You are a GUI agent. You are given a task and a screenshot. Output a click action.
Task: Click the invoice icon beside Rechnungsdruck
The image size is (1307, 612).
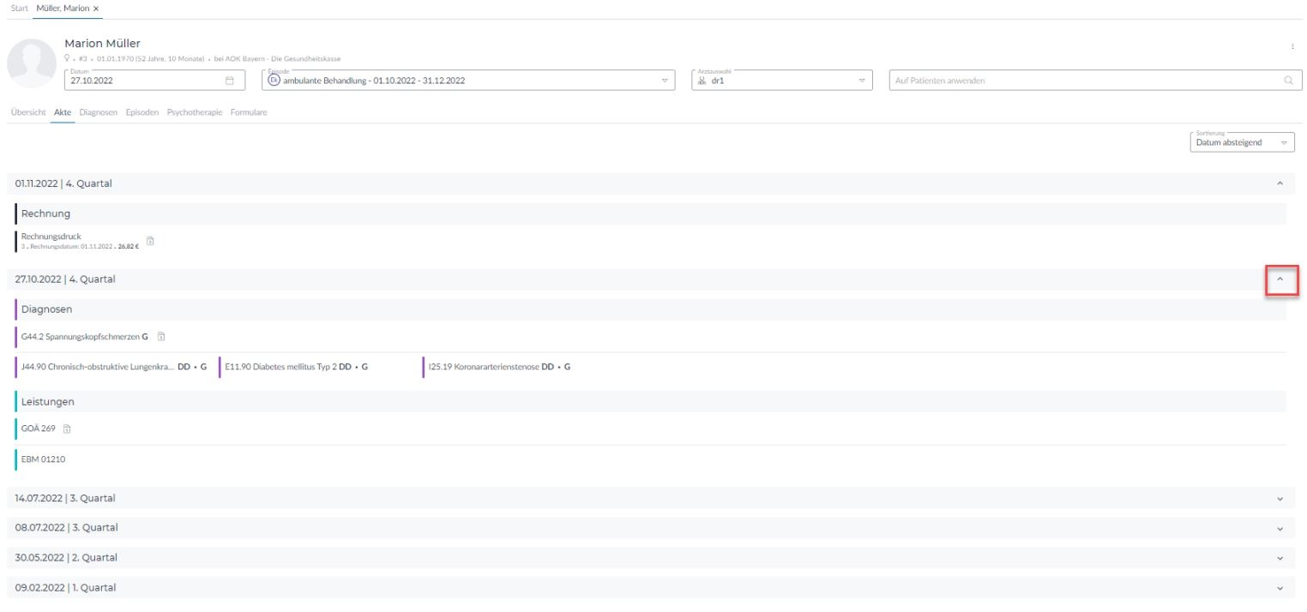tap(150, 241)
